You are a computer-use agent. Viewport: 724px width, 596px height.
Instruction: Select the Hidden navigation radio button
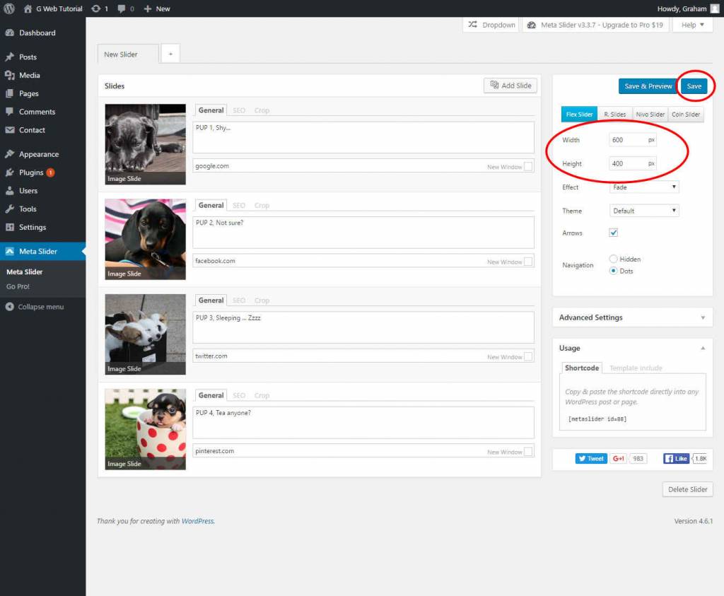click(x=613, y=259)
